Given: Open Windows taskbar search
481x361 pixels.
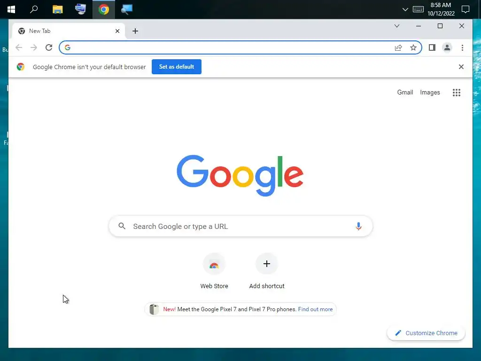Looking at the screenshot, I should [x=34, y=9].
